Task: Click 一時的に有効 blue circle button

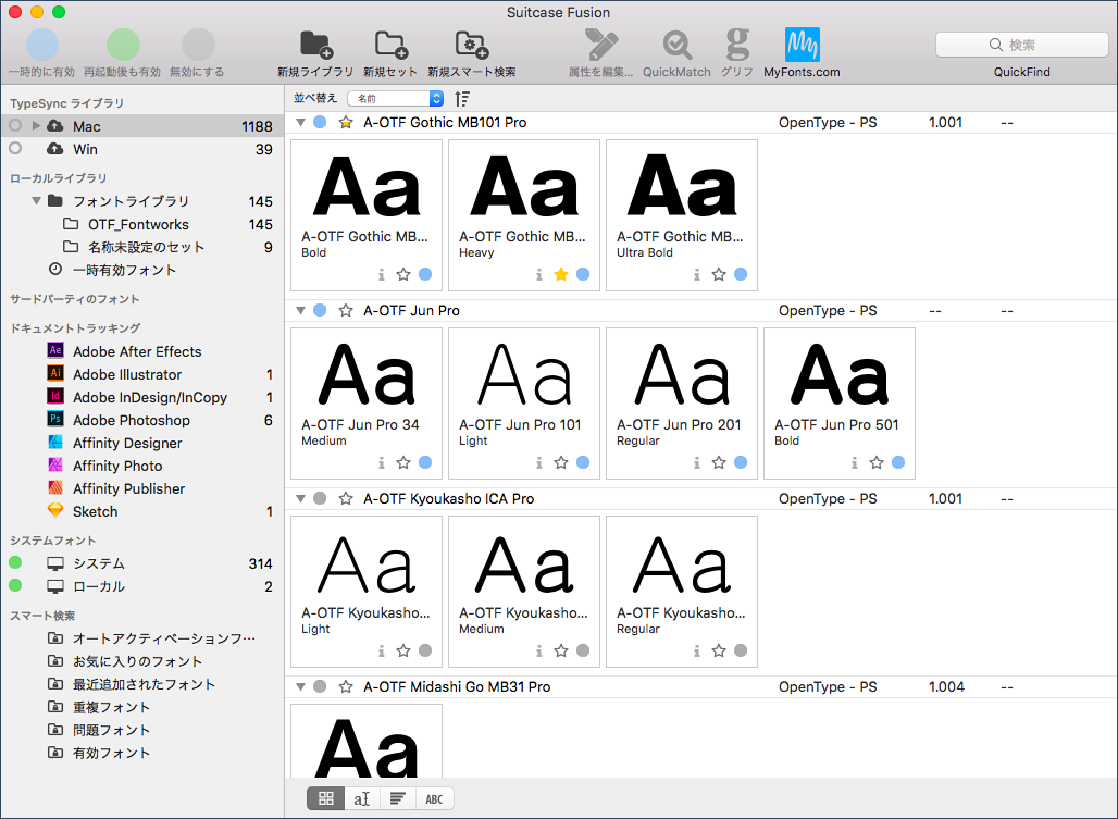Action: (x=42, y=45)
